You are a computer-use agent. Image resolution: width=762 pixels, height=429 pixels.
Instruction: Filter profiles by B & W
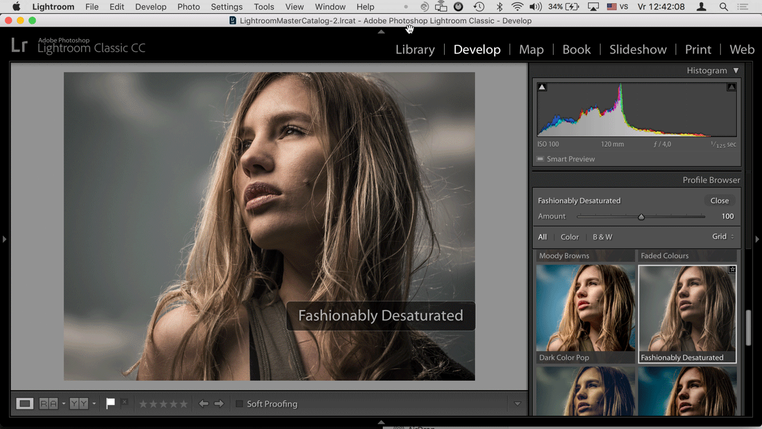[x=602, y=237]
